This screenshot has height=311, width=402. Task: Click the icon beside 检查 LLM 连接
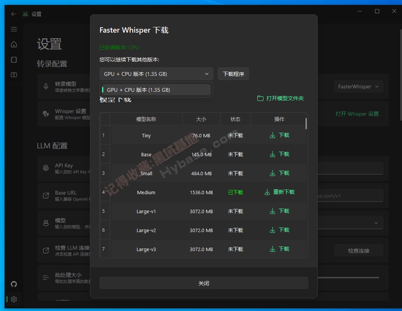pyautogui.click(x=46, y=250)
